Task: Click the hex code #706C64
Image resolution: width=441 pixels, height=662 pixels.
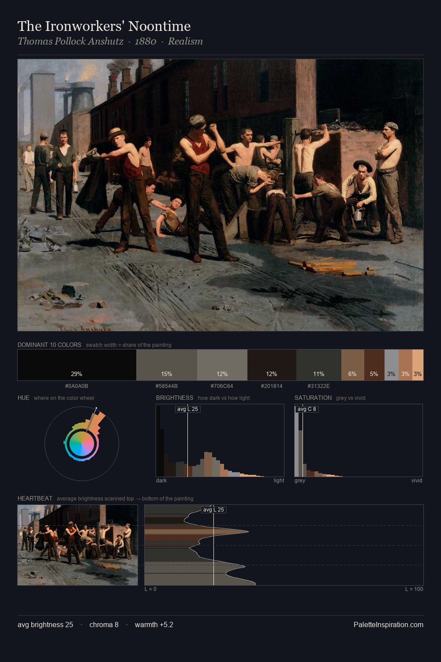Action: tap(222, 386)
